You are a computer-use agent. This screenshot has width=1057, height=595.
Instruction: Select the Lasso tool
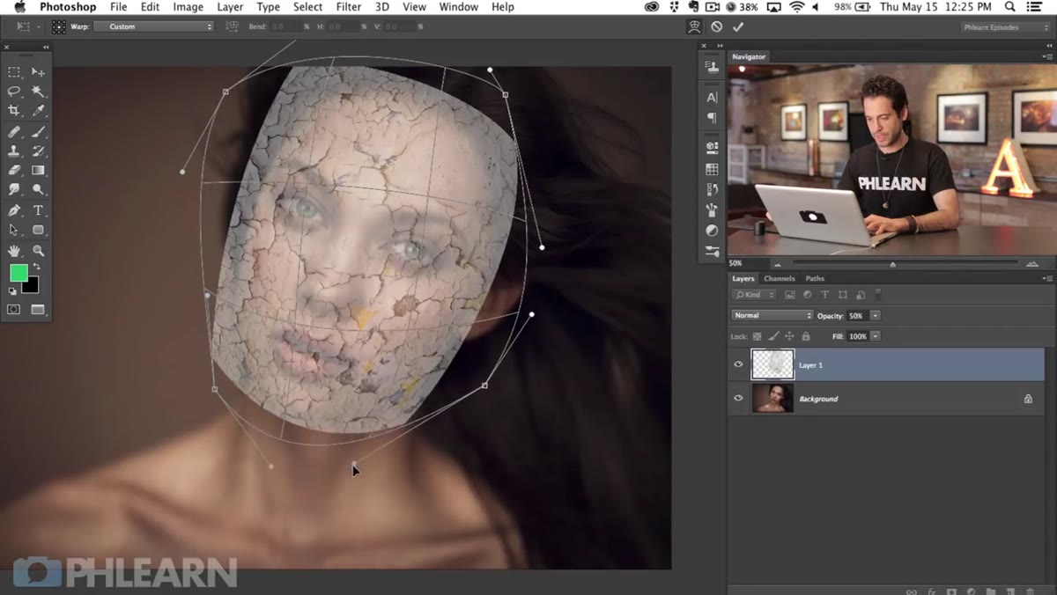(x=14, y=92)
